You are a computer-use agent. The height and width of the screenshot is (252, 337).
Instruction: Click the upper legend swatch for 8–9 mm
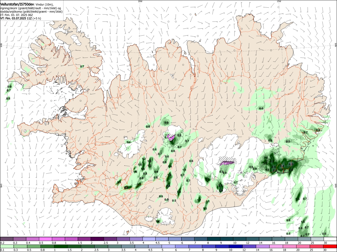[x=214, y=239]
